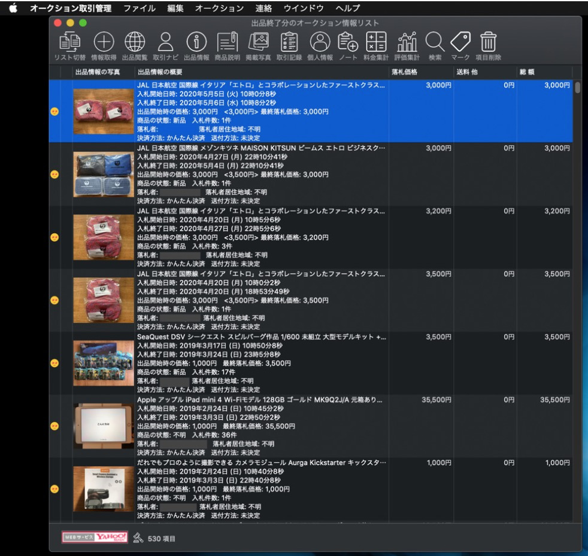Click 入札件数: 36件 text in iPad row

tap(214, 435)
